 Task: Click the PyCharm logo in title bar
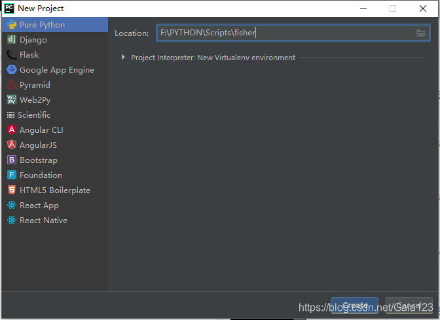tap(9, 9)
